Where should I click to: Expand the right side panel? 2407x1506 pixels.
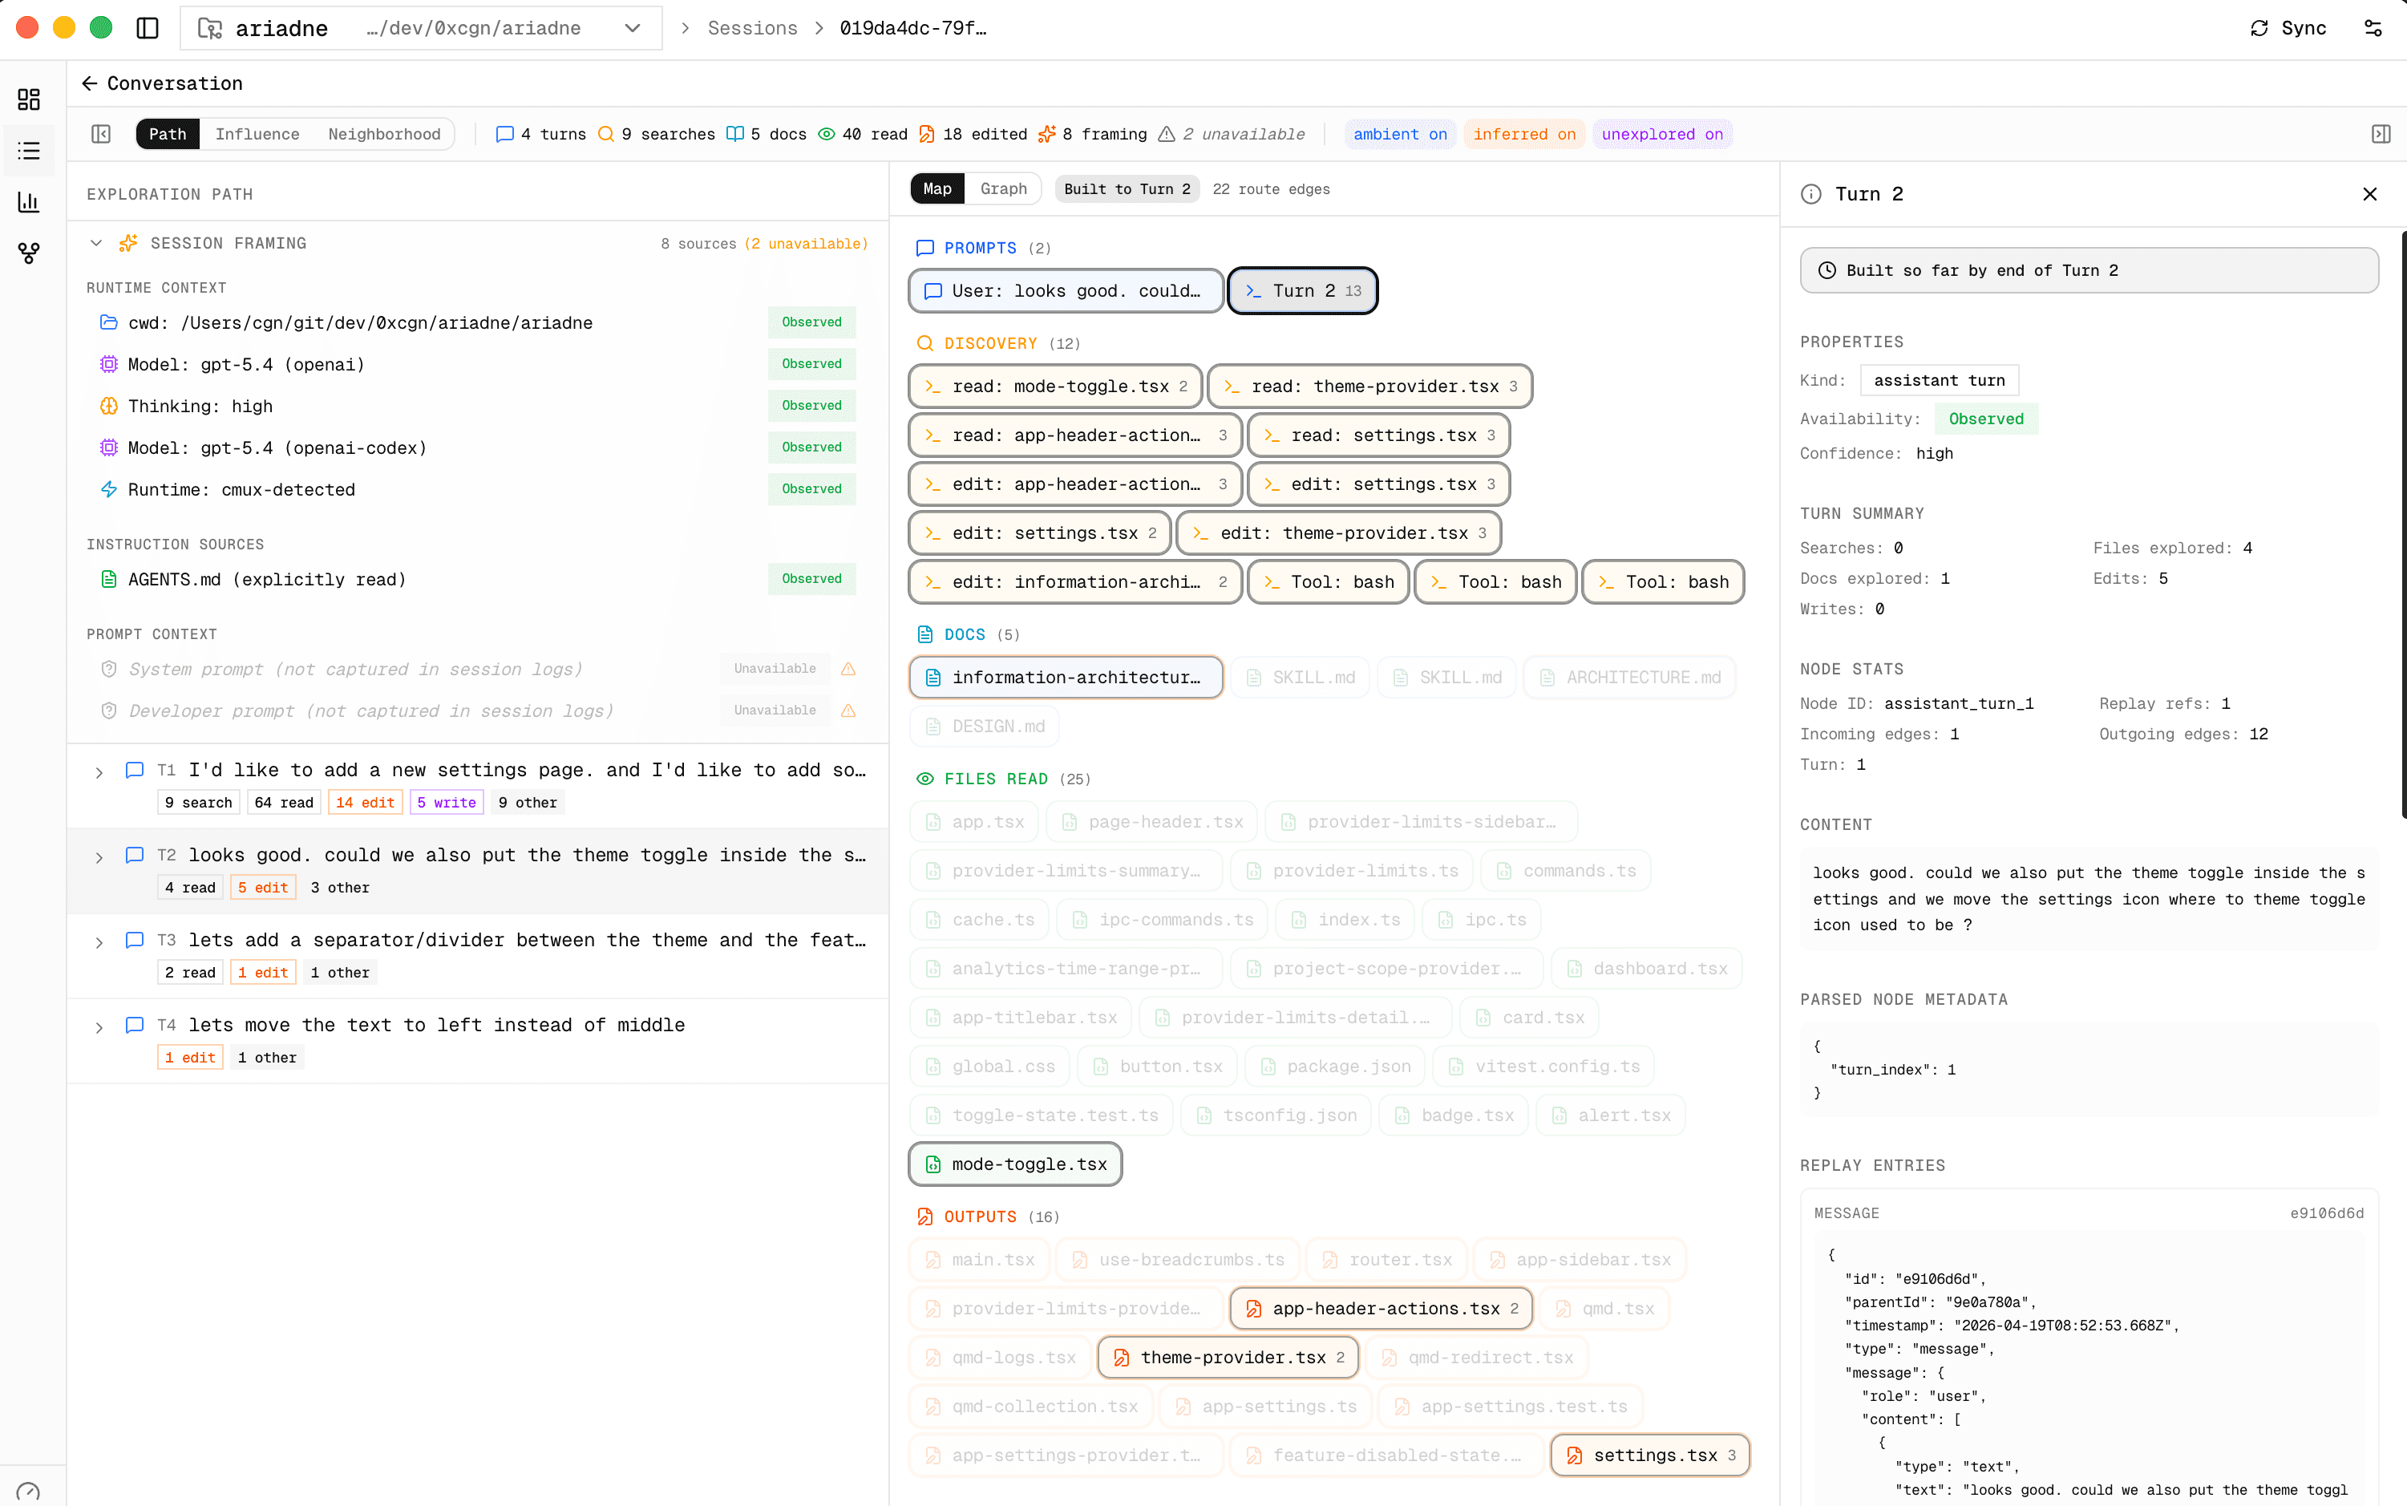(2382, 133)
